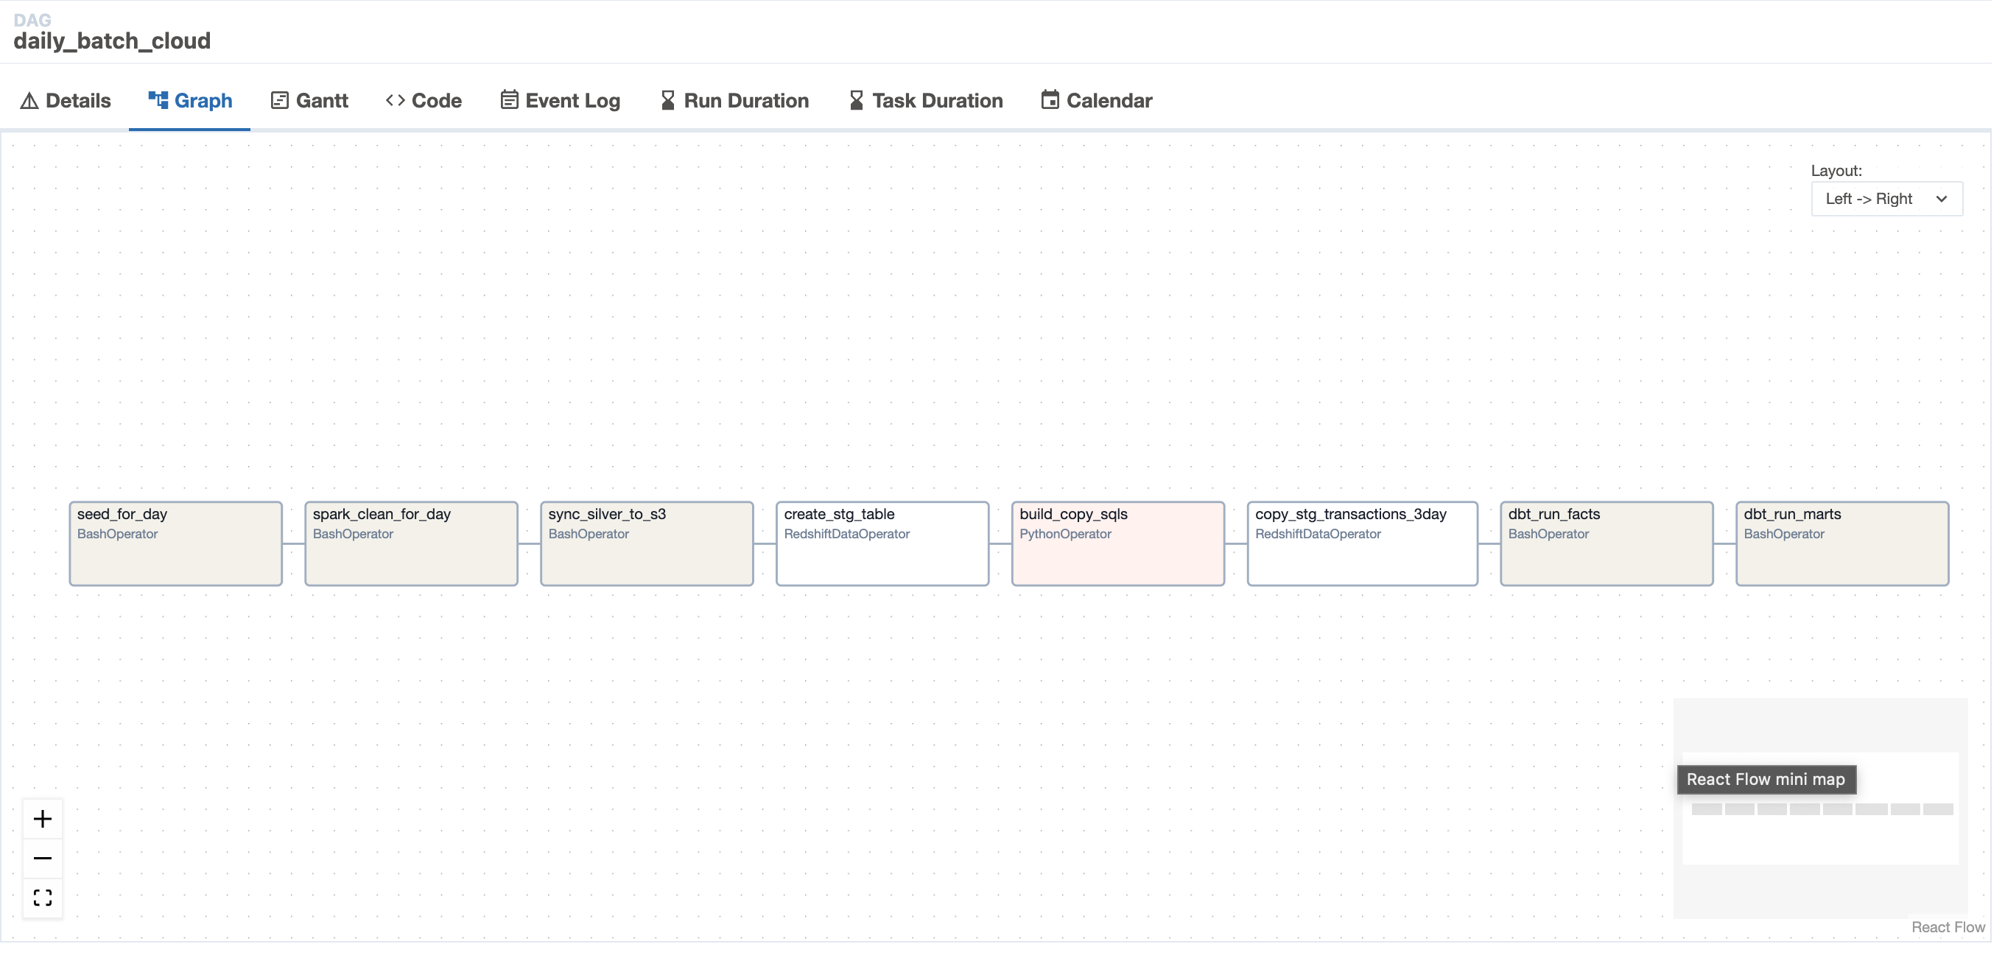
Task: Select the create_stg_table Redshift node
Action: [x=882, y=543]
